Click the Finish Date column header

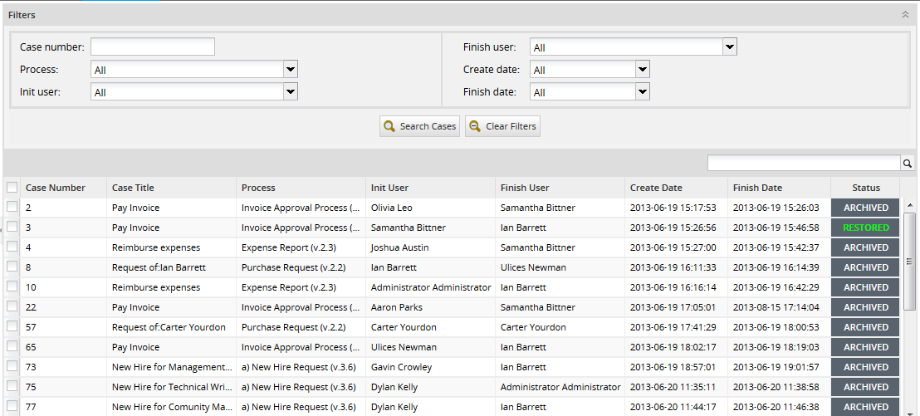coord(757,188)
